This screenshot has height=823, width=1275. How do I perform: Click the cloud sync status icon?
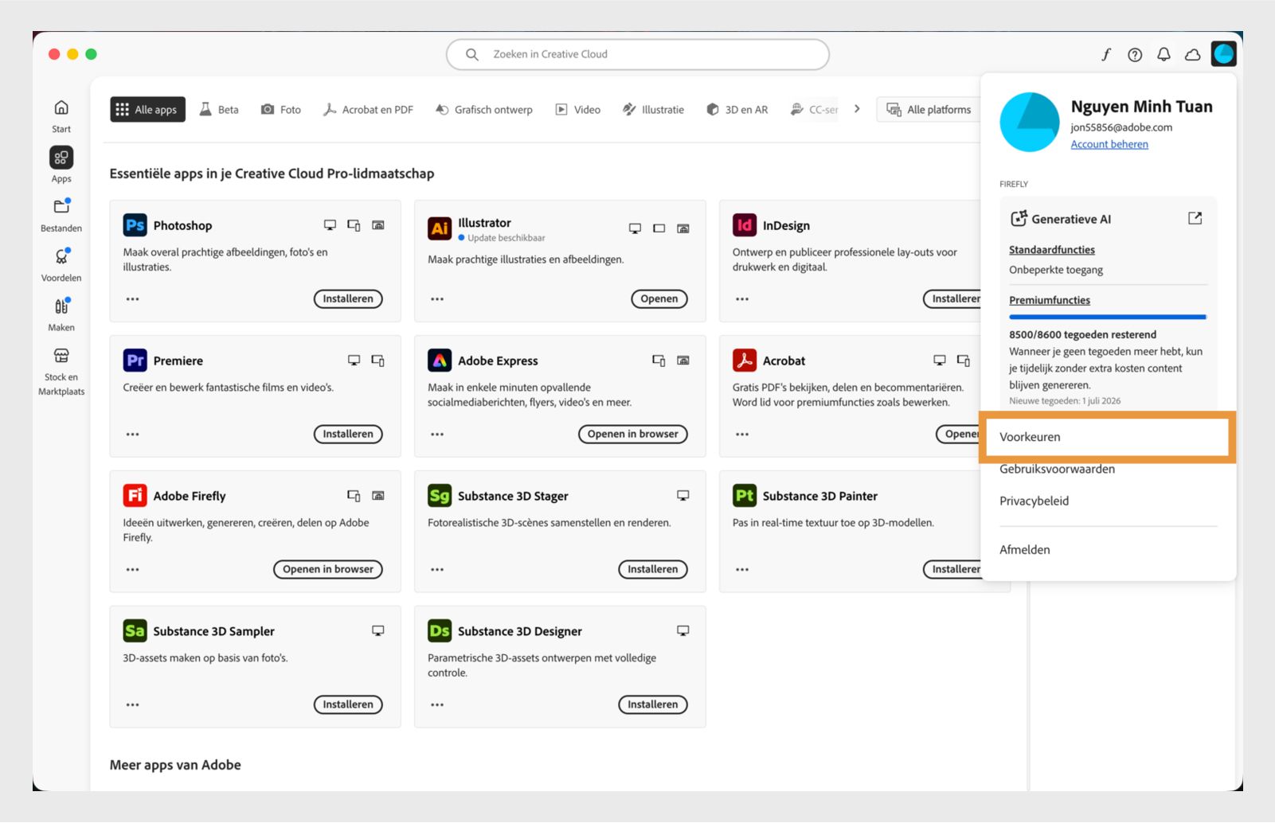[1193, 54]
